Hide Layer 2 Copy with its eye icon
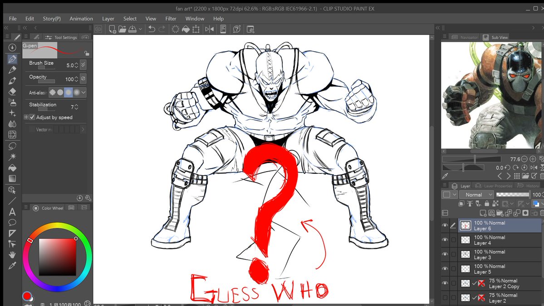This screenshot has height=306, width=544. click(445, 283)
